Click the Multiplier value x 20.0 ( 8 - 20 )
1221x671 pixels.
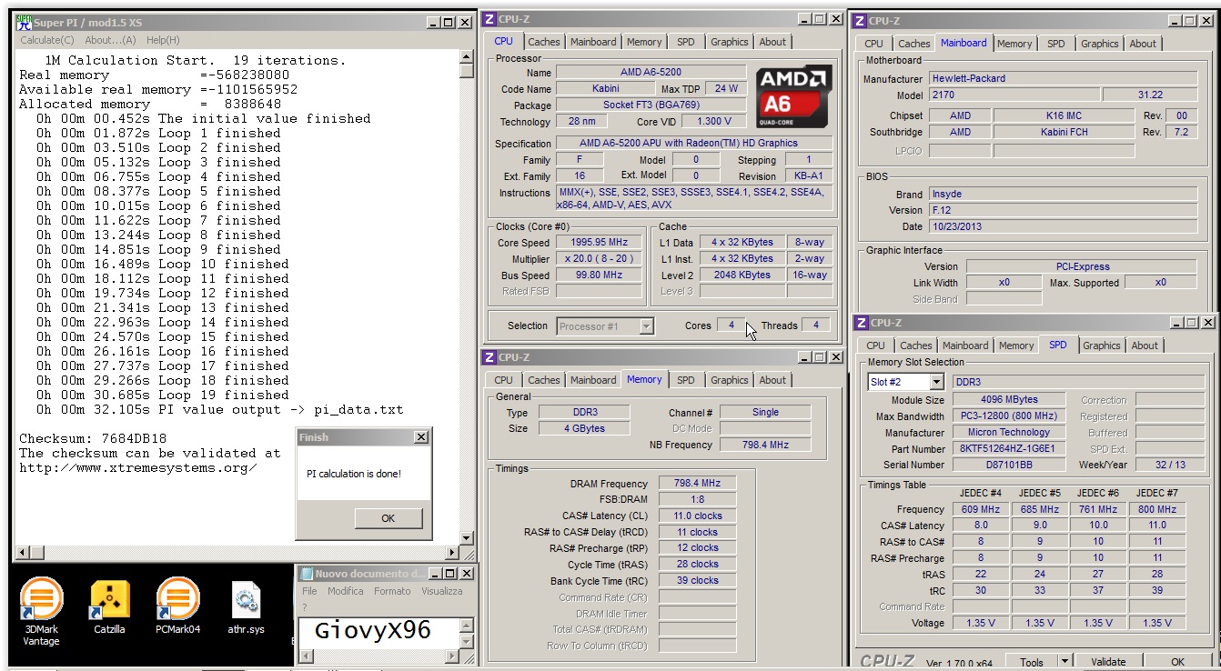[x=599, y=259]
